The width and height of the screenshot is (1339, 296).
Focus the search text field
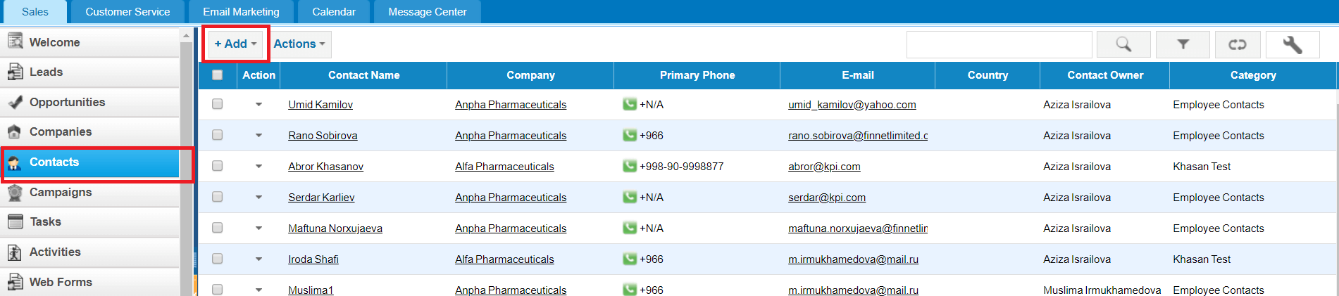point(999,44)
